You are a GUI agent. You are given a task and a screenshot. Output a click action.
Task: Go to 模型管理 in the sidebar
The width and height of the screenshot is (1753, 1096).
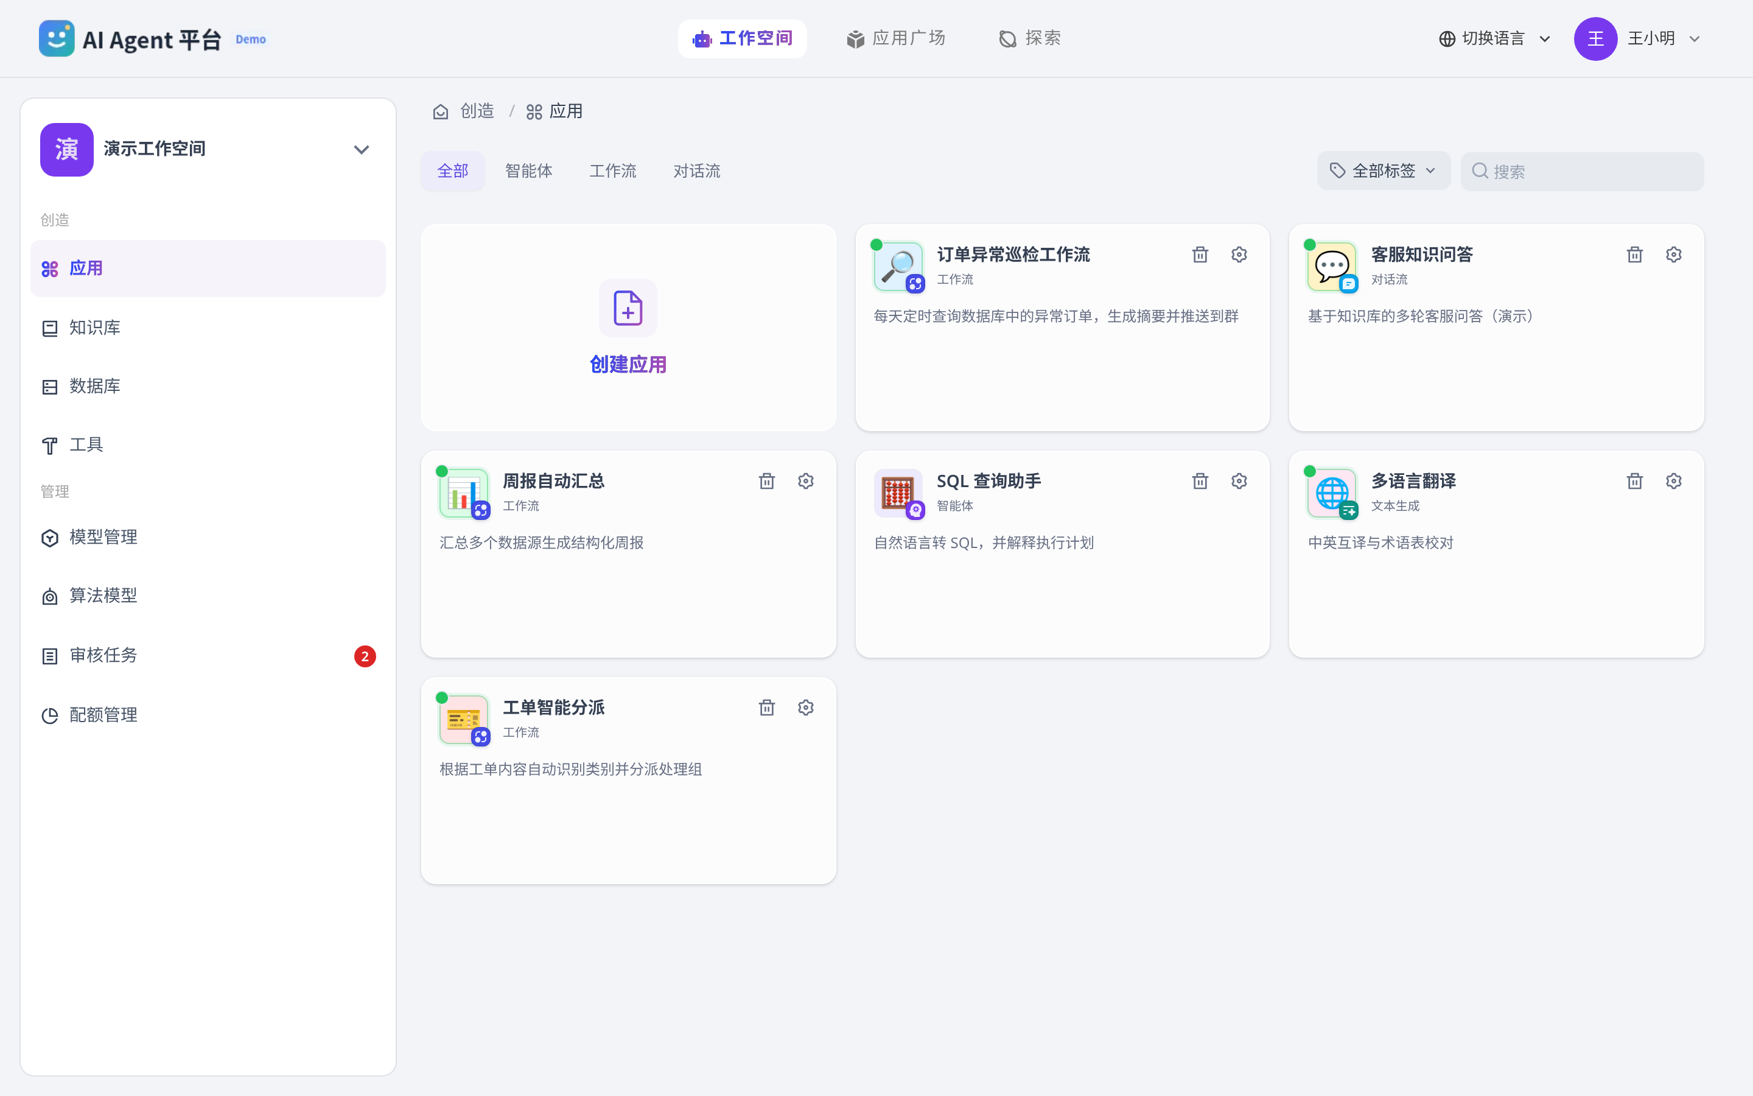coord(208,537)
